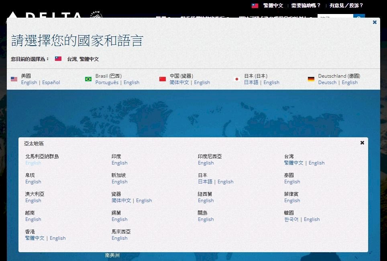Viewport: 387px width, 261px height.
Task: Open the 需要協助嗎？ help link
Action: (306, 6)
